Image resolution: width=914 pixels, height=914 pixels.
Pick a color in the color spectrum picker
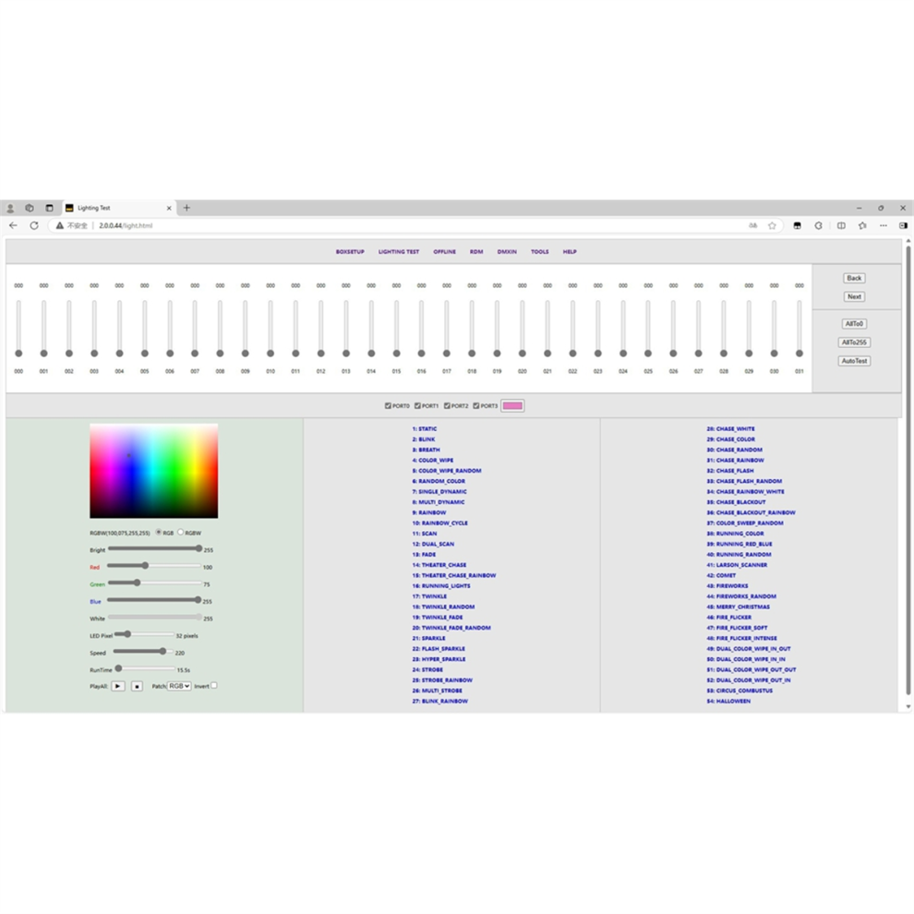click(x=154, y=471)
